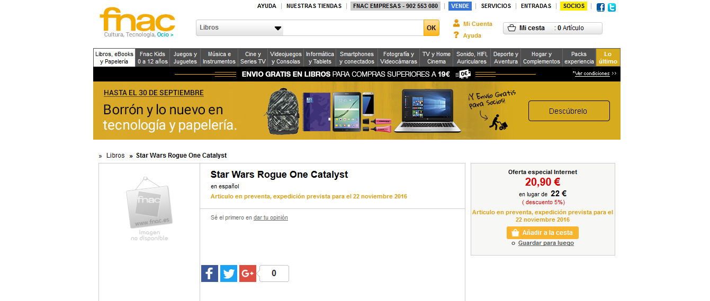The image size is (710, 301).
Task: Click the Fnac logo
Action: pyautogui.click(x=137, y=20)
